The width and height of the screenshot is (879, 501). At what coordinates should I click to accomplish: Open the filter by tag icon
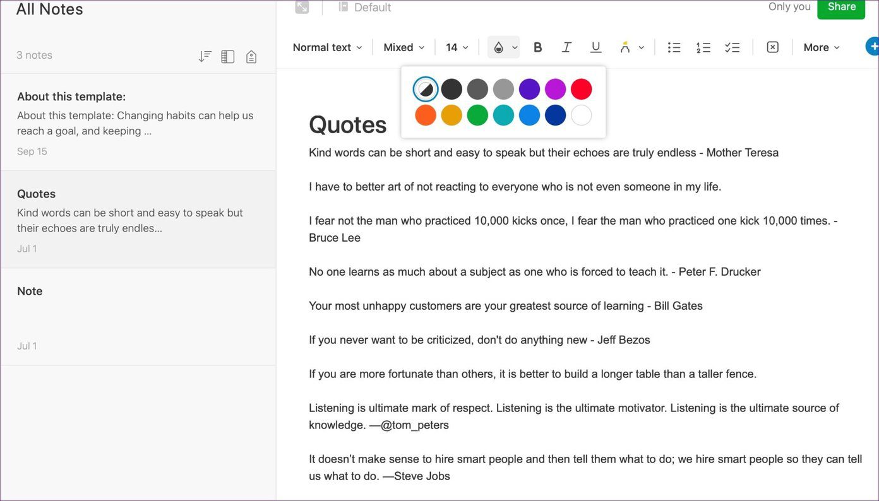pos(251,56)
